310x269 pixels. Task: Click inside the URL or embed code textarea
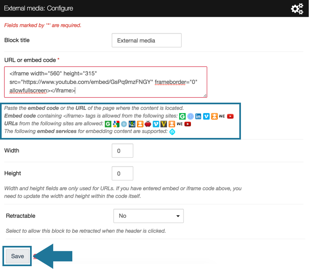pos(106,82)
